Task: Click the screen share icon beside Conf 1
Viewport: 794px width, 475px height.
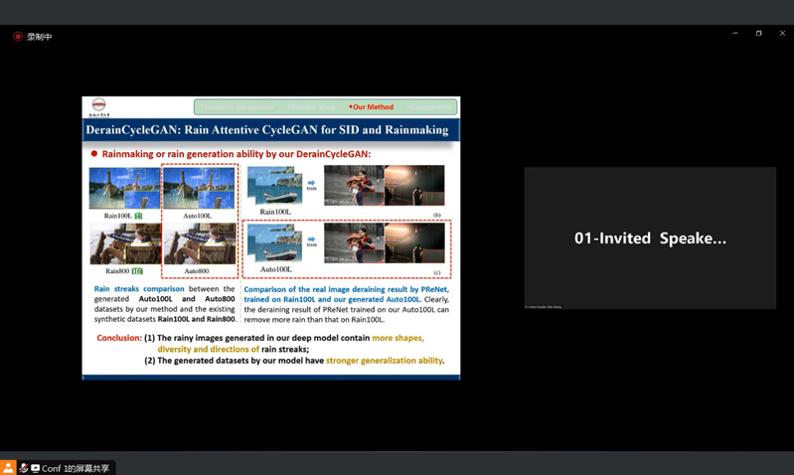Action: 35,468
